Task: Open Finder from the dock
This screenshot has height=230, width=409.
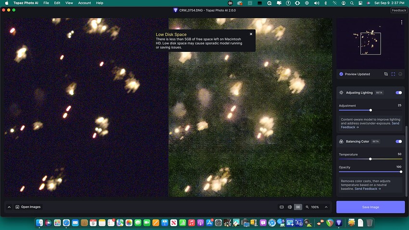Action: pos(39,223)
